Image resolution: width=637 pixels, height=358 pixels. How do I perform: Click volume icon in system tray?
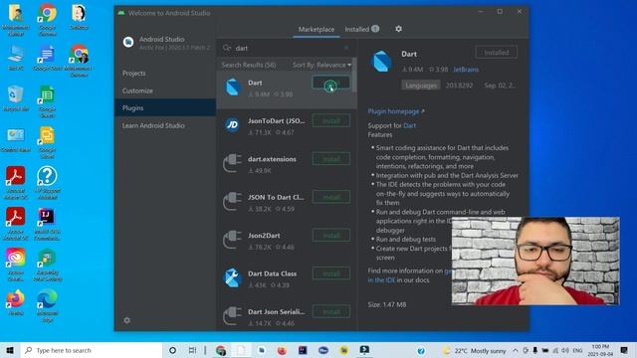[x=565, y=350]
